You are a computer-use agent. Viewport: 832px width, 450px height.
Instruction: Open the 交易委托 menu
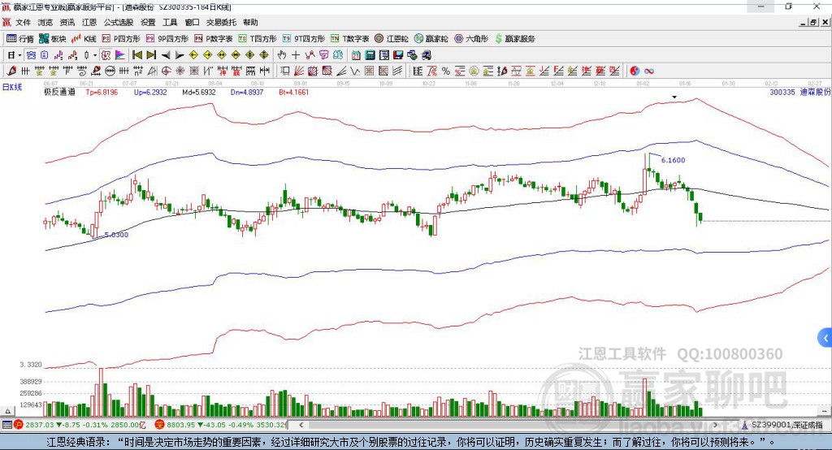[221, 22]
